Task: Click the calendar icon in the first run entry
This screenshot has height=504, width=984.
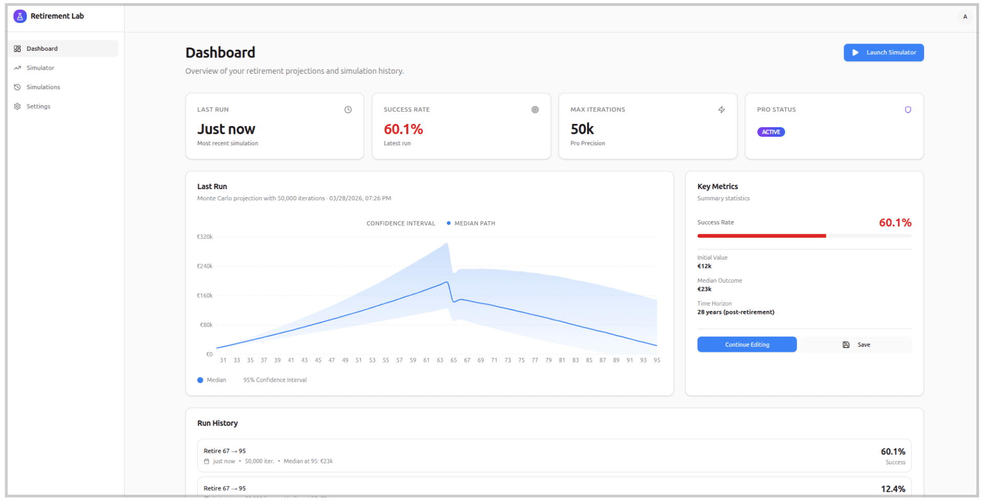Action: tap(207, 461)
